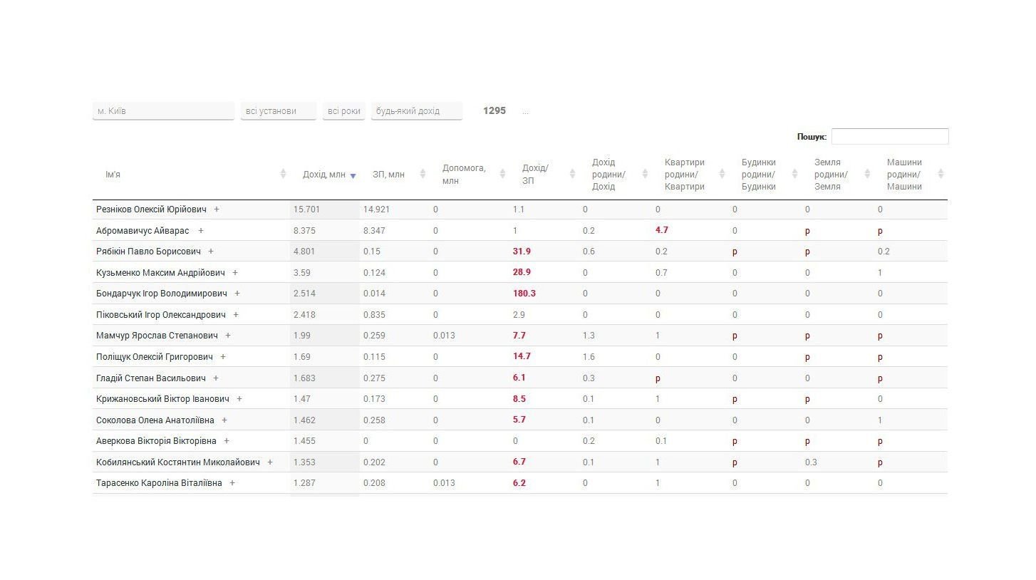Expand plus icon next to Тарасенко Кароліна Віталіївна
The height and width of the screenshot is (580, 1036).
click(232, 483)
